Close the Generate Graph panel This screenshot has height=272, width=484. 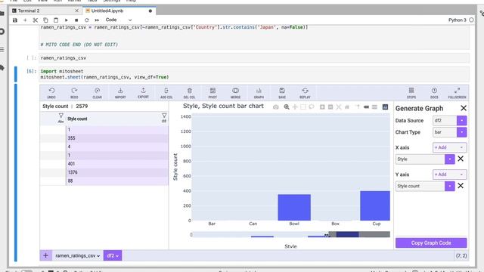(464, 108)
